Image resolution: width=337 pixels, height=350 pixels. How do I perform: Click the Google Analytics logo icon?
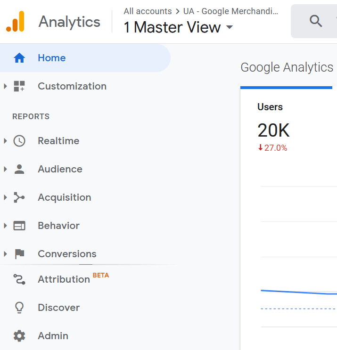[15, 21]
